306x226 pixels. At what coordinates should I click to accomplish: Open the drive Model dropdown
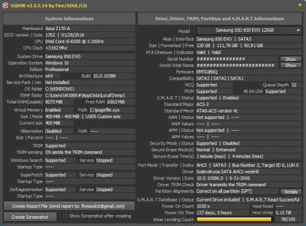tap(249, 30)
